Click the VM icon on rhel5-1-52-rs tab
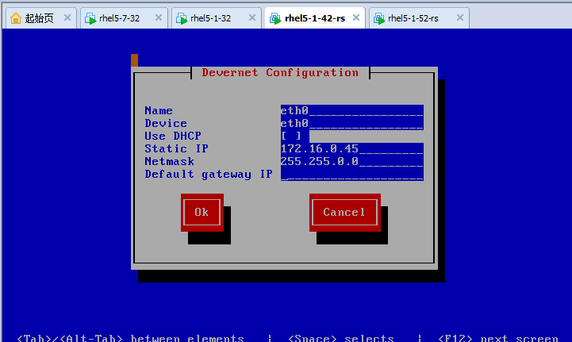This screenshot has width=572, height=342. coord(379,18)
